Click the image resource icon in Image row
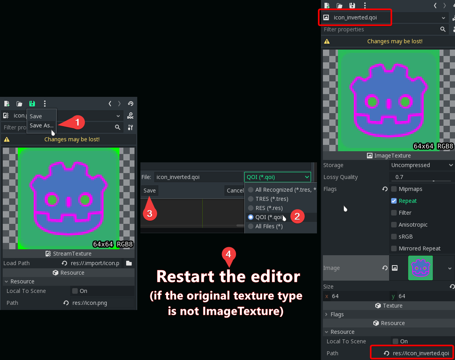This screenshot has height=360, width=455. tap(395, 268)
